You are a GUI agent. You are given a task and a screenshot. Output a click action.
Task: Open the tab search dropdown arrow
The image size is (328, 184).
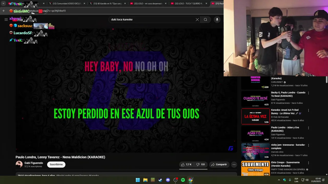point(3,4)
